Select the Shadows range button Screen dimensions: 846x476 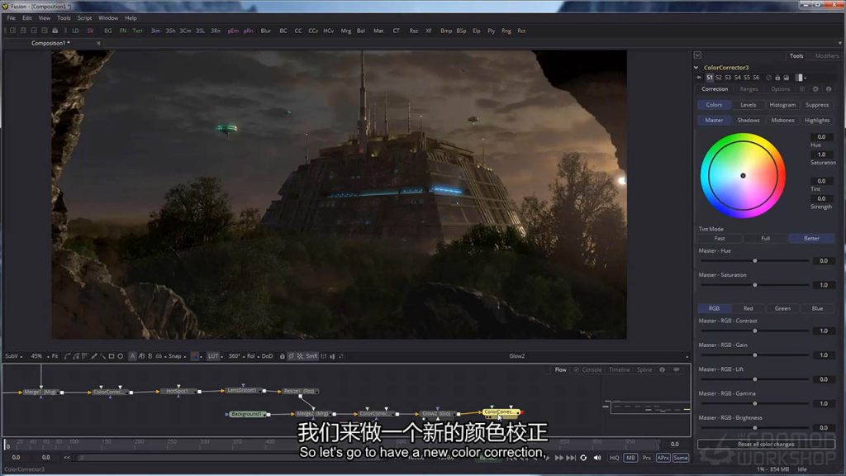coord(749,121)
